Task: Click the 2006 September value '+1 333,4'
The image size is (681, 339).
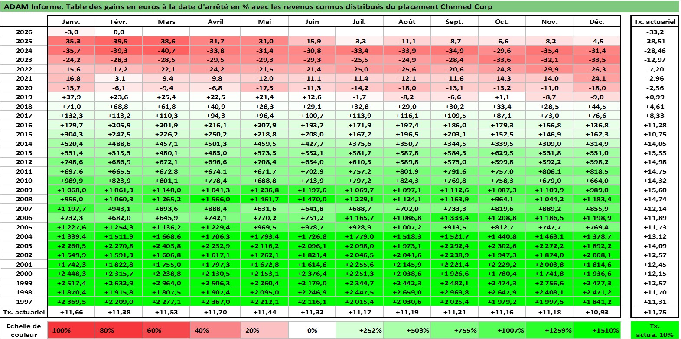Action: (454, 218)
